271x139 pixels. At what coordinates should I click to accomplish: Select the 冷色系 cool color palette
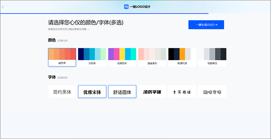(92, 57)
